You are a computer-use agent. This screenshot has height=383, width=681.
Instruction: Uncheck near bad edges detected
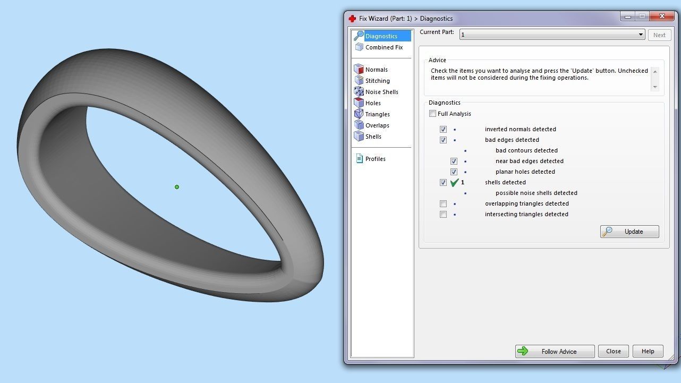pyautogui.click(x=454, y=161)
